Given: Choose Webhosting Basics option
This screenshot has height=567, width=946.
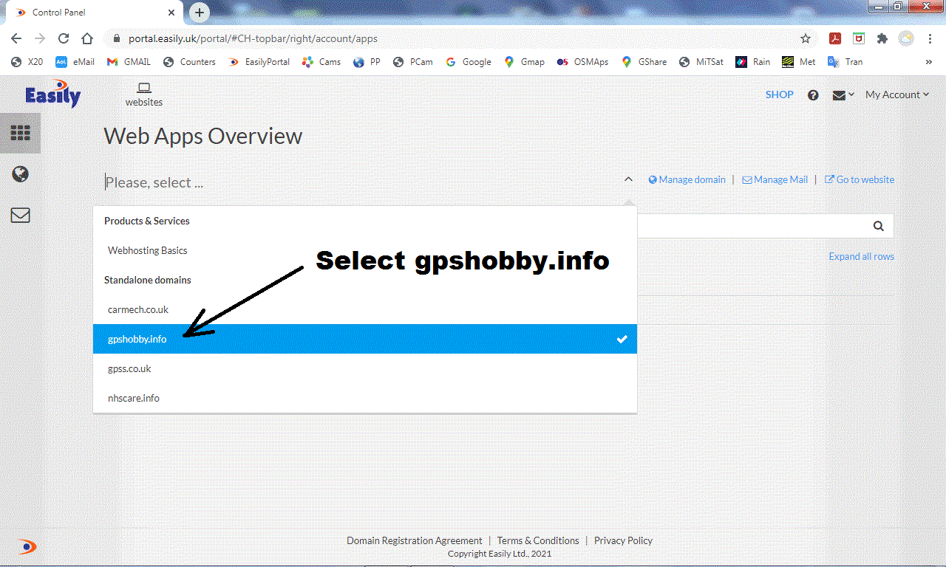Looking at the screenshot, I should pyautogui.click(x=148, y=250).
